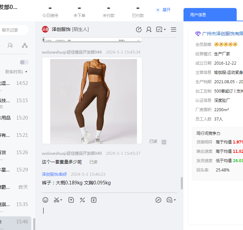
Task: Click the 聊天记录 search field
Action: [x=13, y=30]
